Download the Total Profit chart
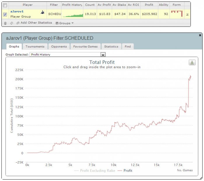The height and width of the screenshot is (181, 204). point(192,62)
